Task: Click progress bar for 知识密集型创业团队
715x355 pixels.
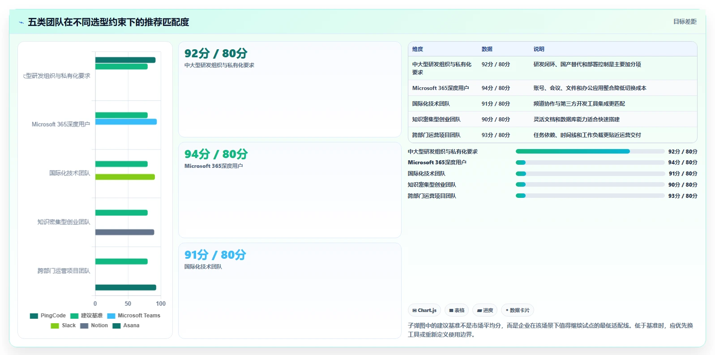Action: pos(590,184)
